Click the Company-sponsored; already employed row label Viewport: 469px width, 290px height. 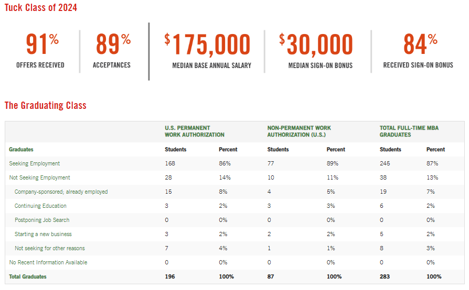pyautogui.click(x=61, y=192)
